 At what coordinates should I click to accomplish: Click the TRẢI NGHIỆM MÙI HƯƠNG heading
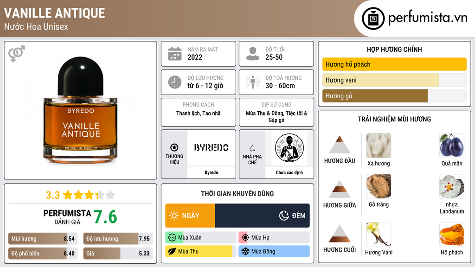(394, 119)
